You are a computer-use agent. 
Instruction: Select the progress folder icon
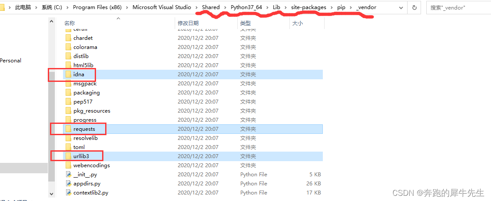(69, 120)
